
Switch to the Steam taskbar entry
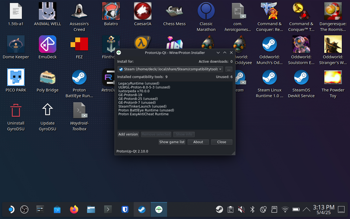tap(142, 210)
